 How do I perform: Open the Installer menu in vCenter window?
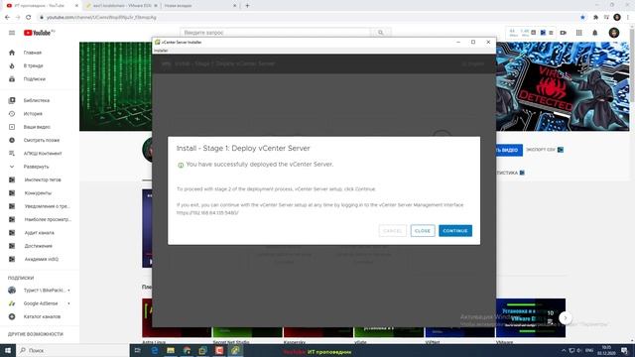(161, 51)
